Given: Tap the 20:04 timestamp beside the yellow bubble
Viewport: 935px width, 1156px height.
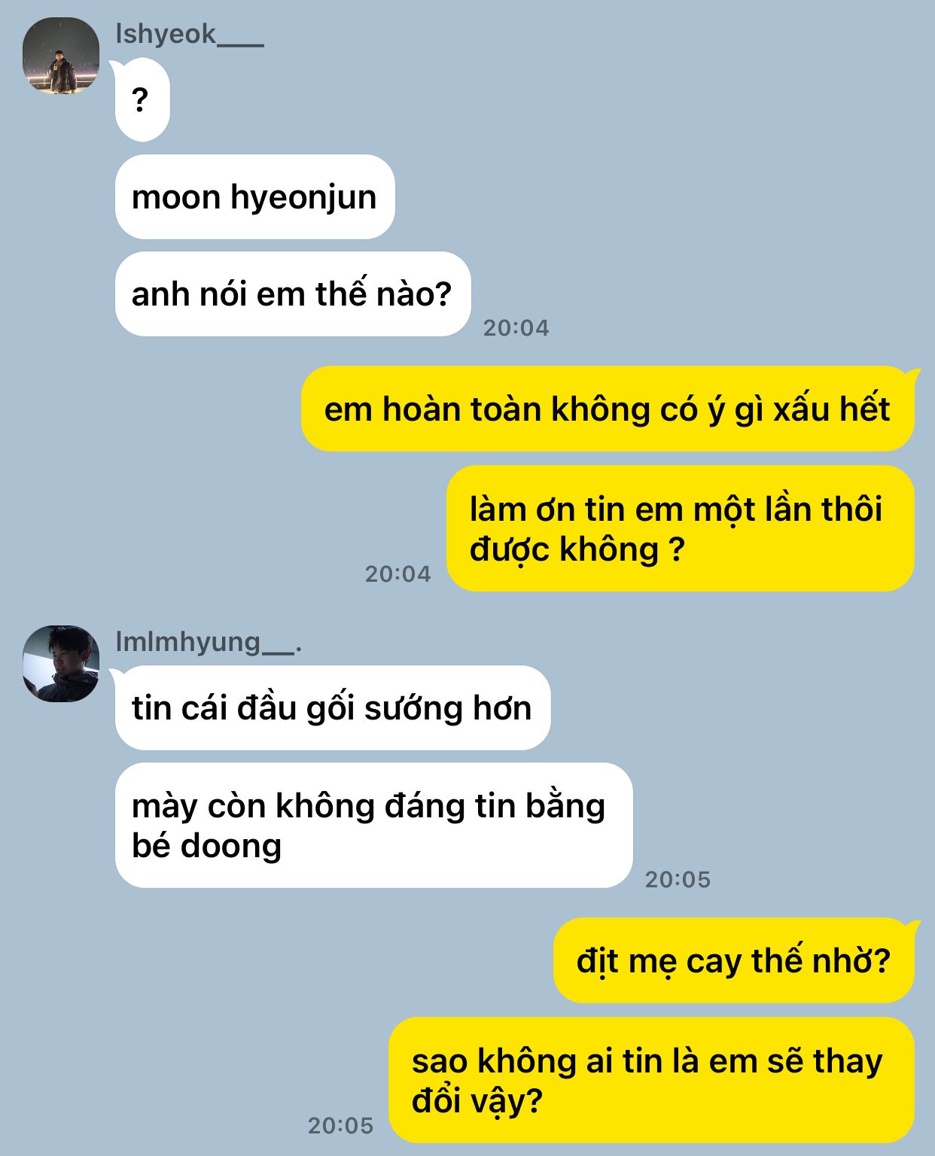Looking at the screenshot, I should (x=398, y=573).
